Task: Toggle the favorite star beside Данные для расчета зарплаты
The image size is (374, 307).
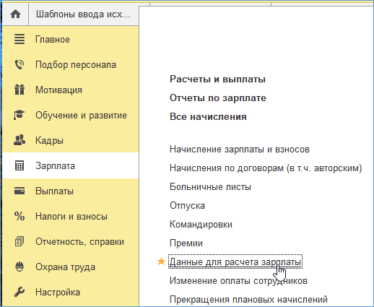Action: coord(161,261)
